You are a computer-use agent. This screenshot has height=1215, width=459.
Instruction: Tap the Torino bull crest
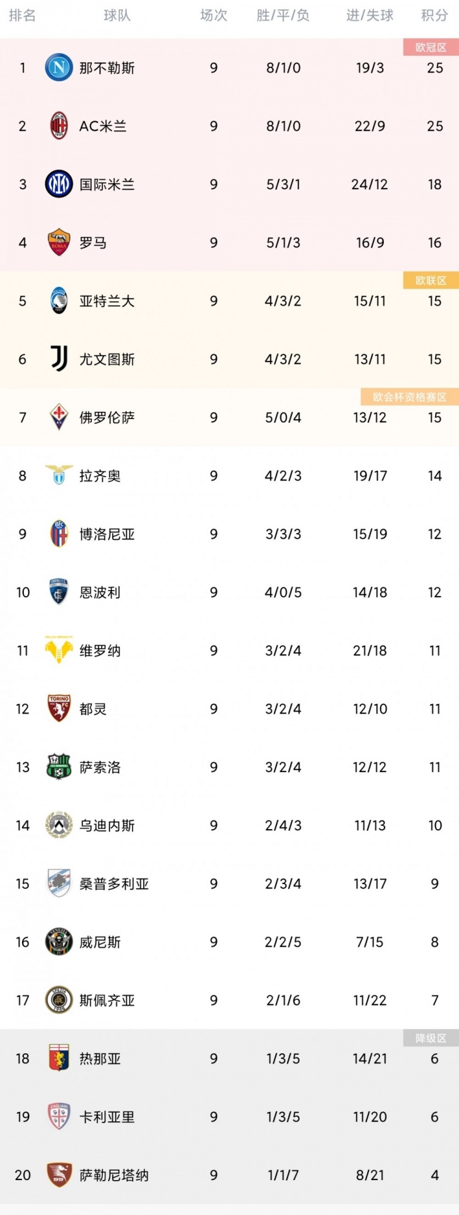pyautogui.click(x=59, y=708)
